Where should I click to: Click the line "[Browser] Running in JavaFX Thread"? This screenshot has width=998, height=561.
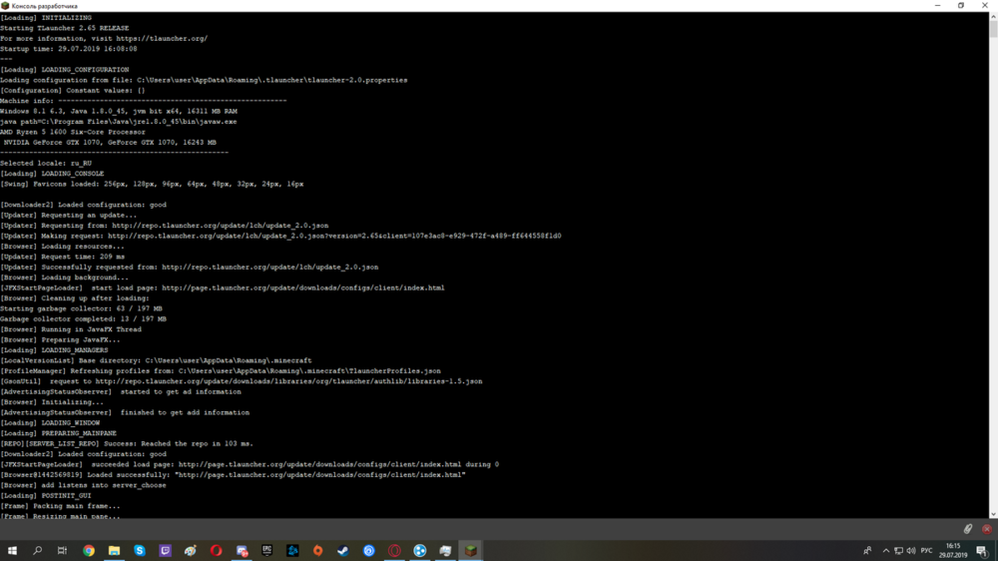point(71,329)
